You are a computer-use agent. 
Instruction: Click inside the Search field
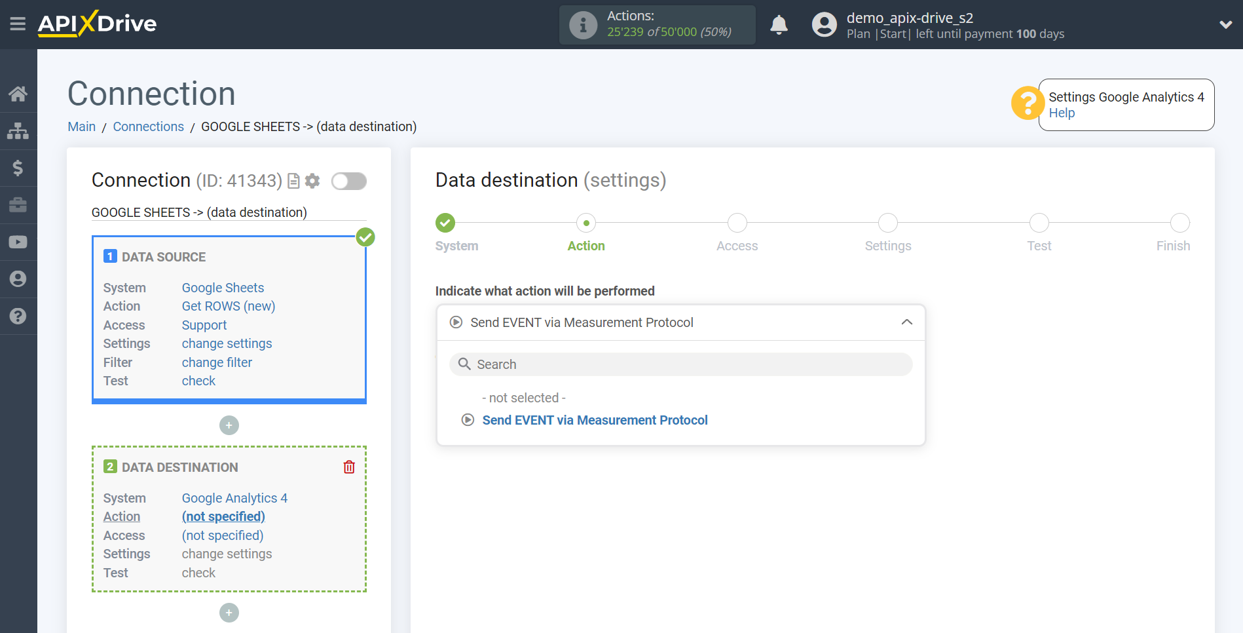click(680, 364)
